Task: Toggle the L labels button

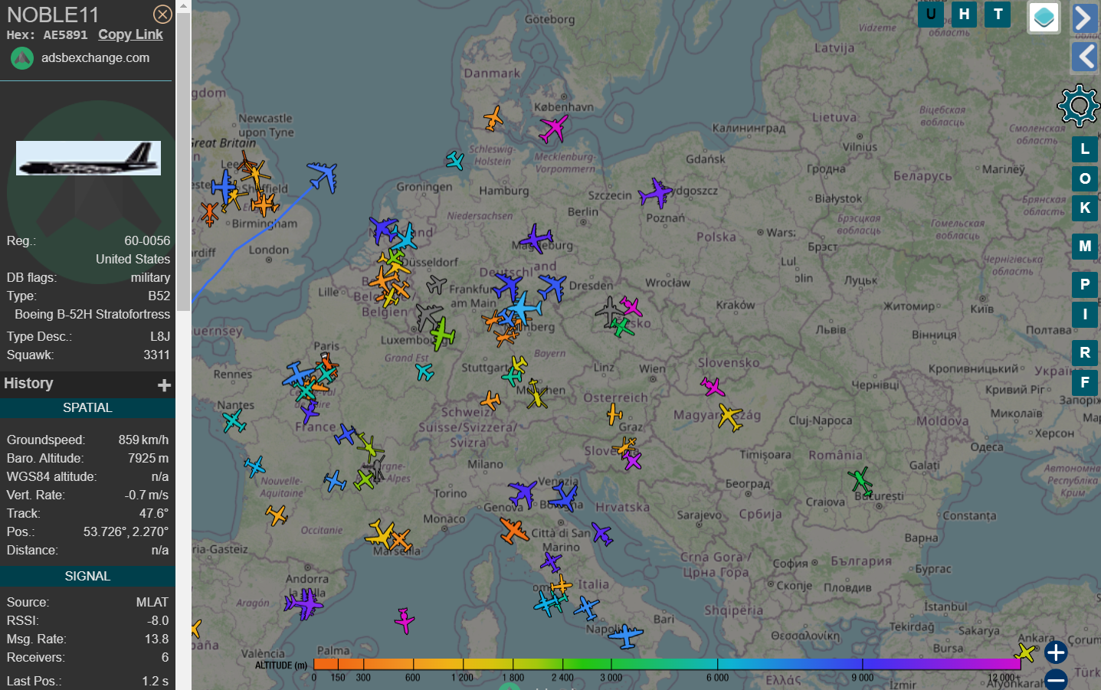Action: pos(1084,149)
